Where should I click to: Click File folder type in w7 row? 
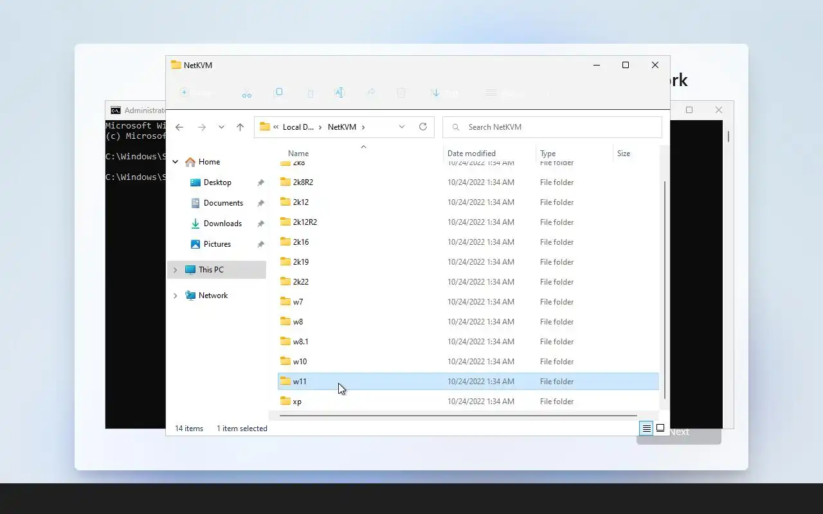click(557, 302)
